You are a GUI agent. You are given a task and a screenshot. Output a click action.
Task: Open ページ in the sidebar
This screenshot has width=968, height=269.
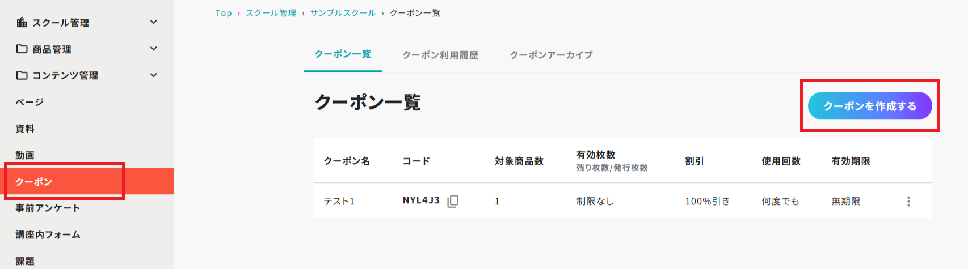coord(30,102)
